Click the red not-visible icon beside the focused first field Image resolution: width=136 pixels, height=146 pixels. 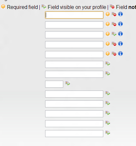(114, 14)
